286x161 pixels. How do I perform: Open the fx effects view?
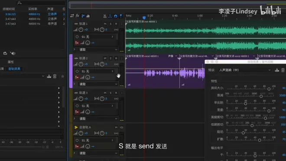pos(77,16)
